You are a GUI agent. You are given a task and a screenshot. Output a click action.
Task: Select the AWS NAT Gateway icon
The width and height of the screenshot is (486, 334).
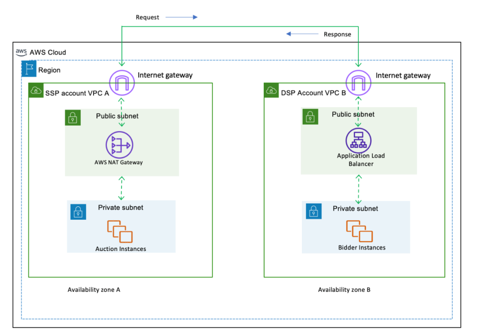coord(119,145)
